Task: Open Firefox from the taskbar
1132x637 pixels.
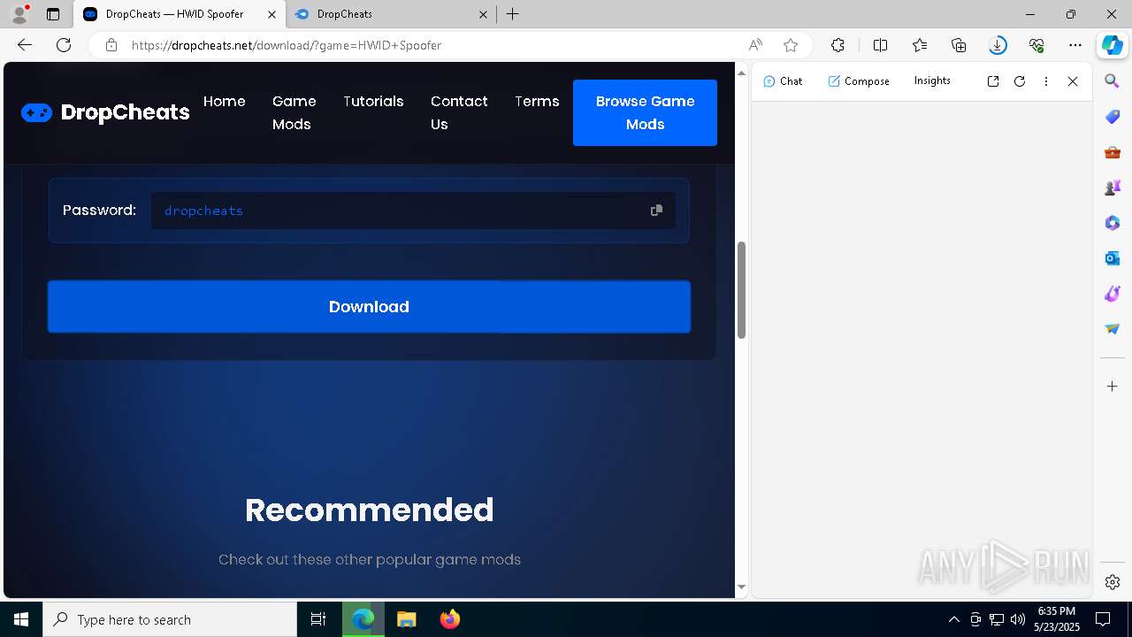Action: click(x=450, y=619)
